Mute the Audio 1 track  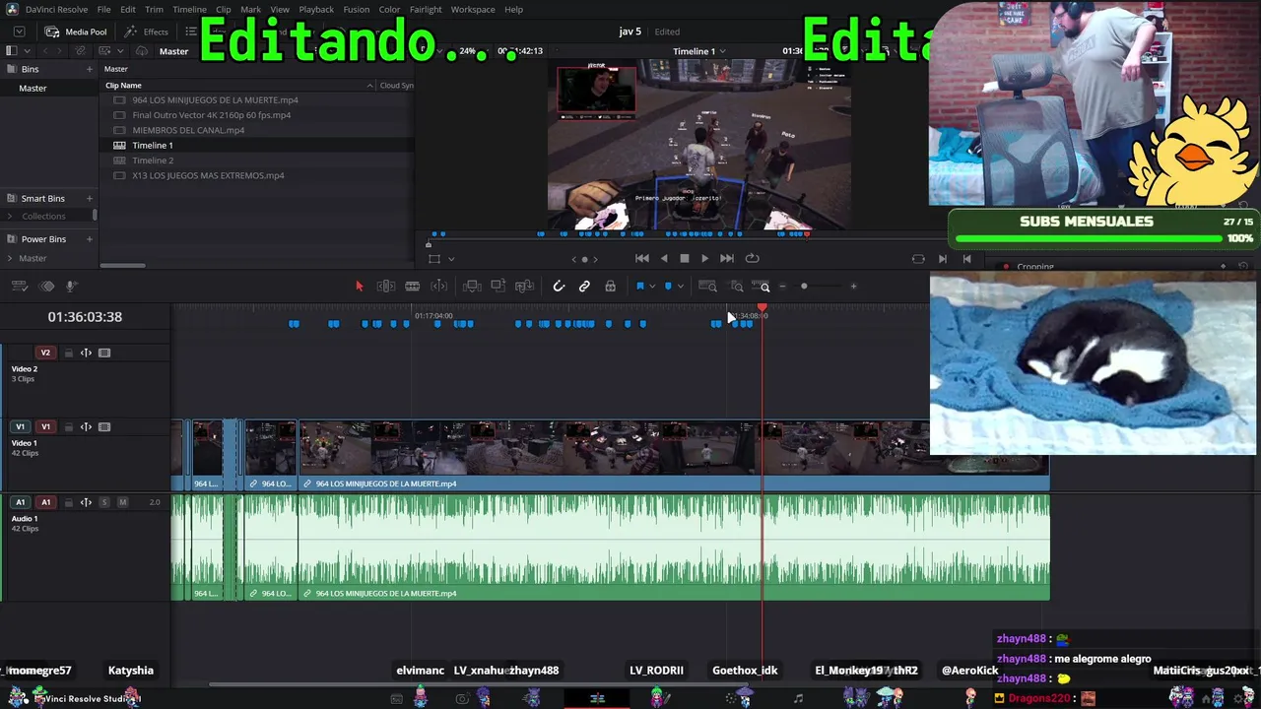(x=122, y=502)
